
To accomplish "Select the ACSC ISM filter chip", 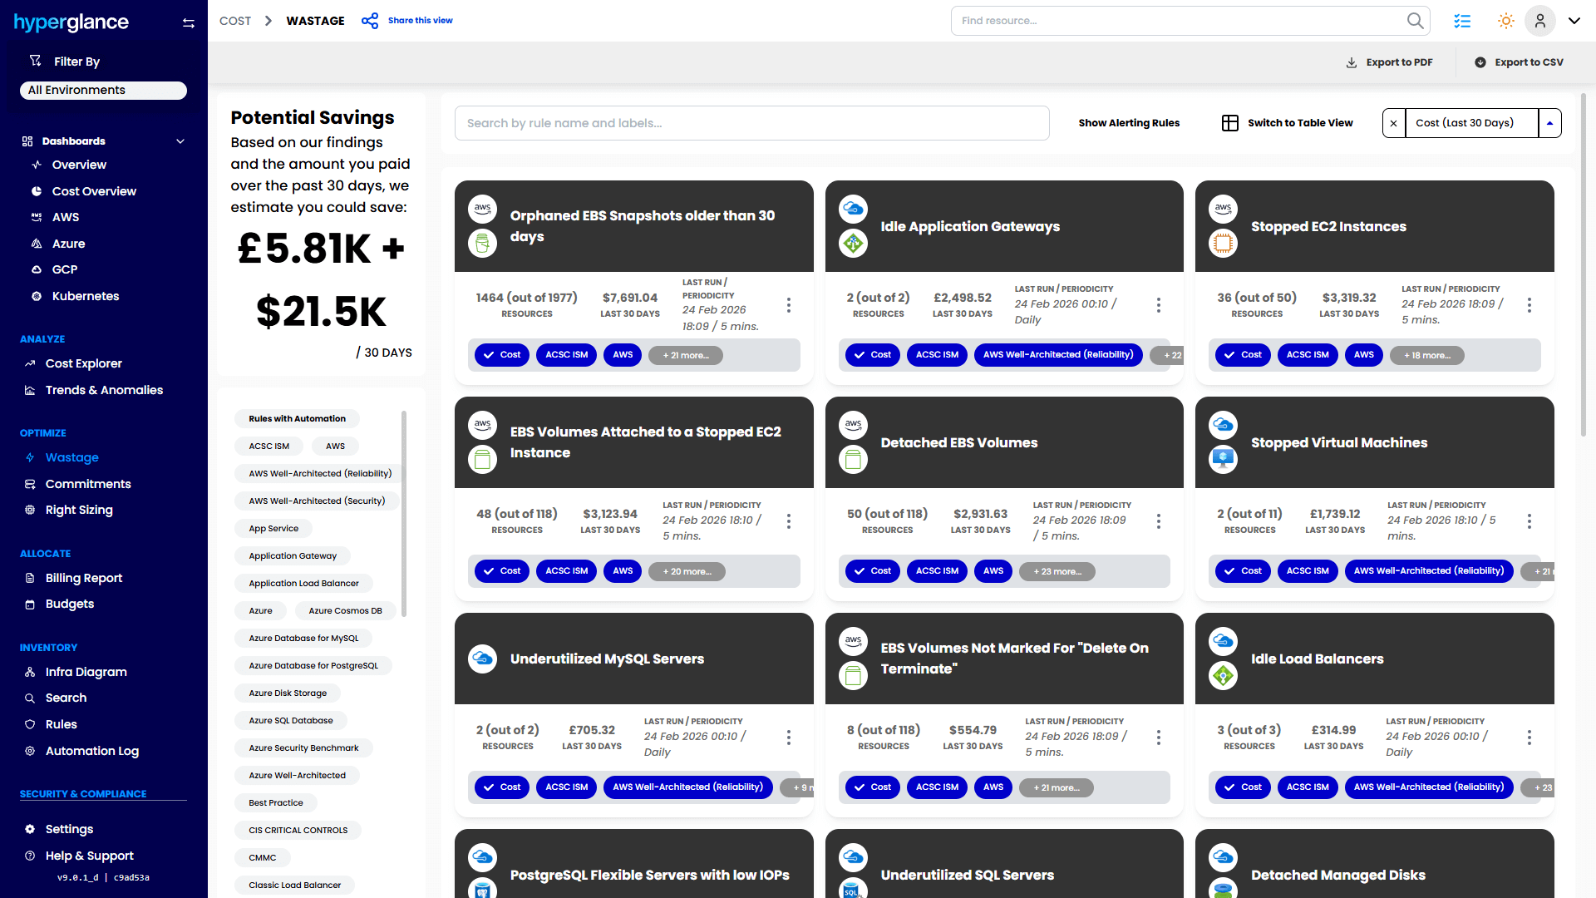I will pos(268,446).
